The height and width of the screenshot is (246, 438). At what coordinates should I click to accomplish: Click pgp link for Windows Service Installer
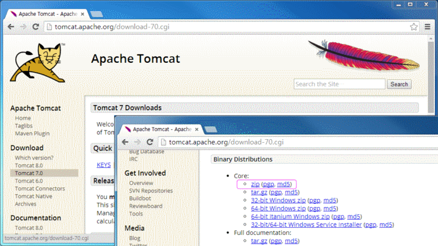pos(371,225)
